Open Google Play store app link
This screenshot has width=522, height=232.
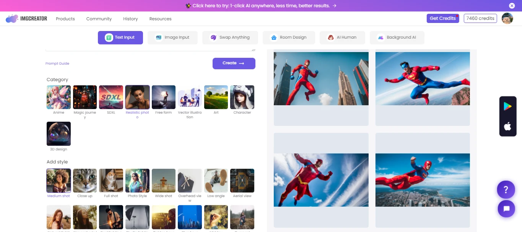507,106
